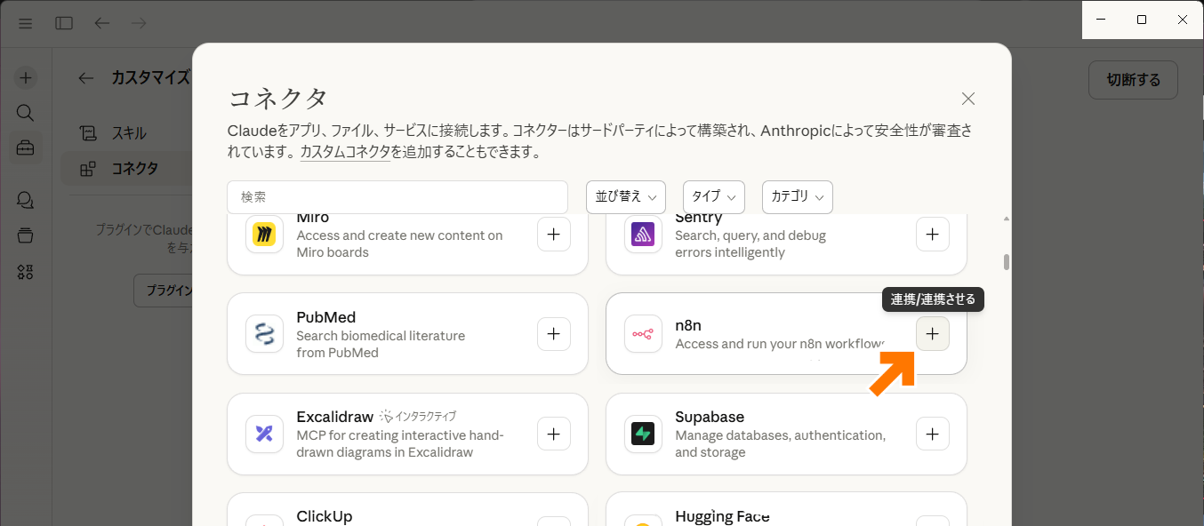The height and width of the screenshot is (526, 1204).
Task: Click the Supabase connector logo
Action: pos(643,434)
